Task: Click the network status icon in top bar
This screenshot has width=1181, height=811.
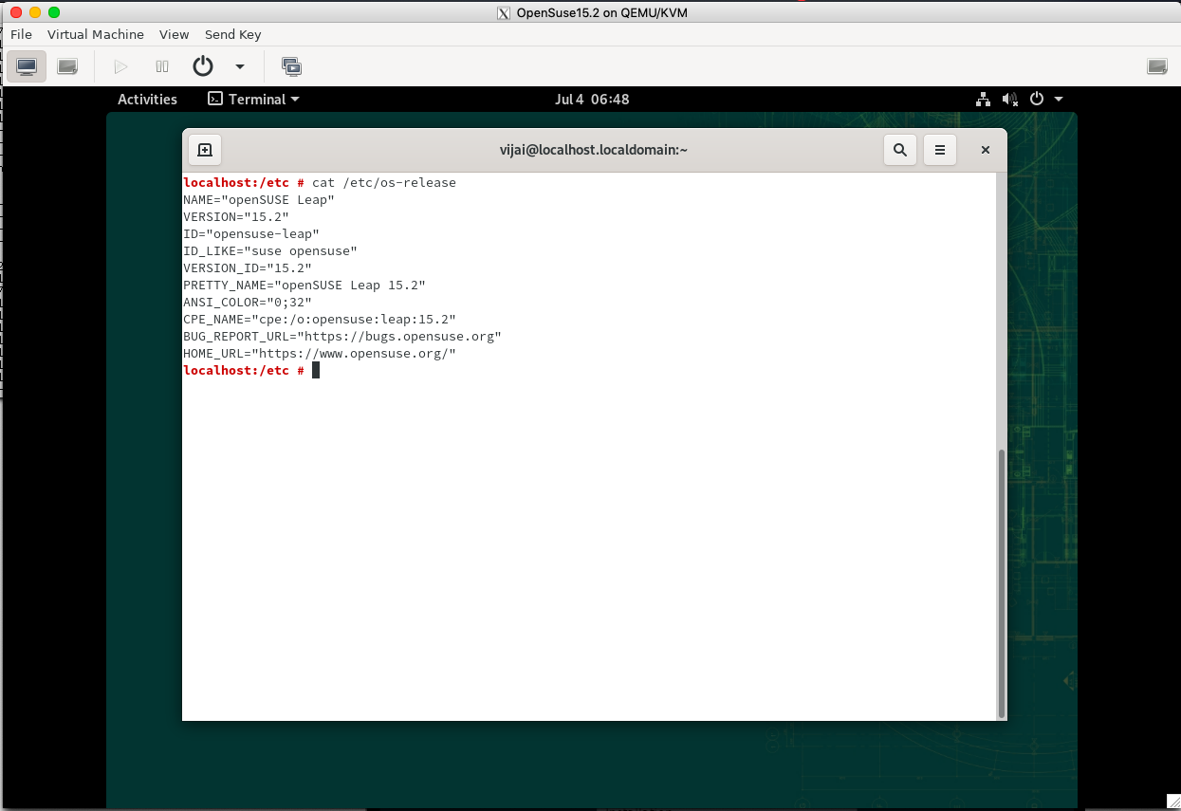Action: point(984,99)
